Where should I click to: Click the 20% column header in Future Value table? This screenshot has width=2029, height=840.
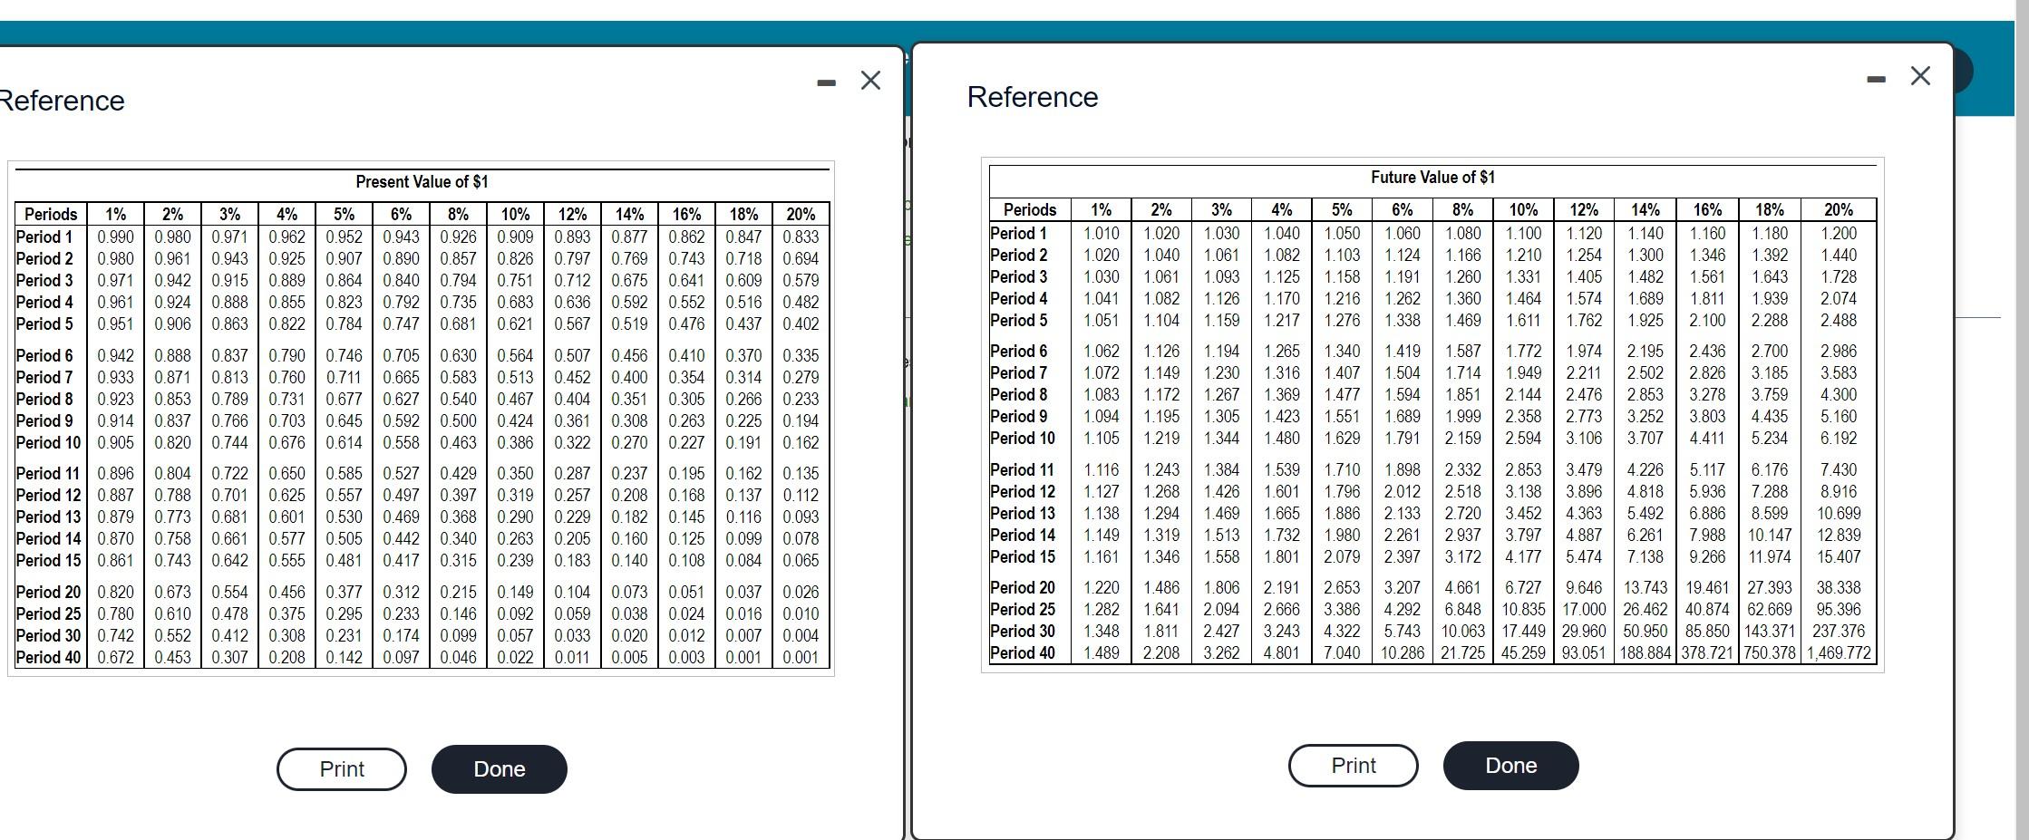pos(1838,210)
